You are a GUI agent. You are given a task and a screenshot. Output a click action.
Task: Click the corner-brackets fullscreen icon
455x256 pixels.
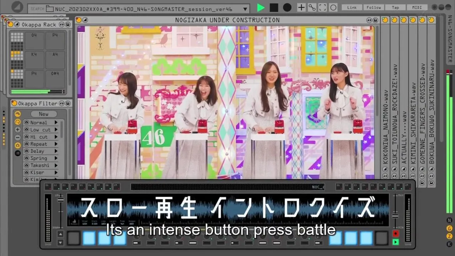coord(322,7)
